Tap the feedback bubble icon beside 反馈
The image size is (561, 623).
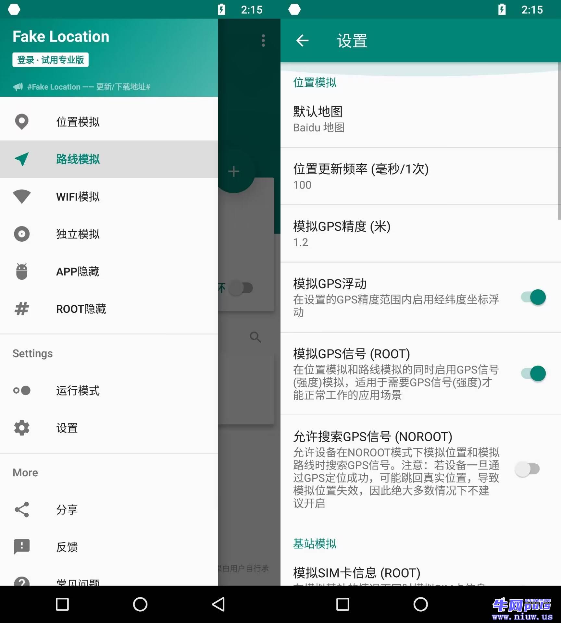[22, 547]
